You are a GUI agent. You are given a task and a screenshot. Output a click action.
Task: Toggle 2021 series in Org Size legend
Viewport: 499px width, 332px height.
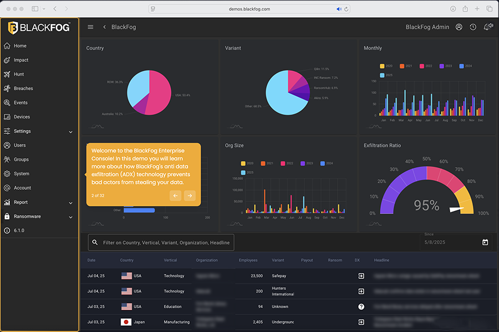pyautogui.click(x=267, y=163)
